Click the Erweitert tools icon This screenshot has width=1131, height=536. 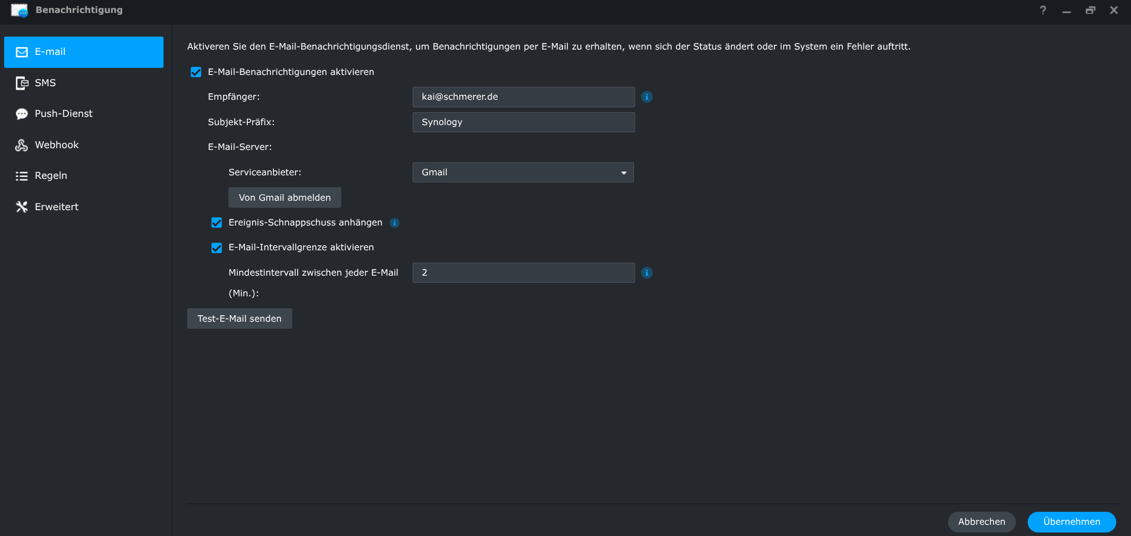22,207
